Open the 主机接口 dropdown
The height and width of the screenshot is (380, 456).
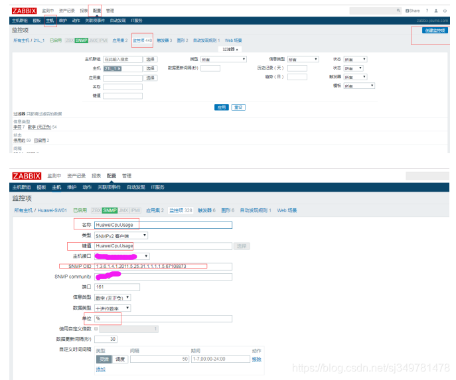click(122, 256)
